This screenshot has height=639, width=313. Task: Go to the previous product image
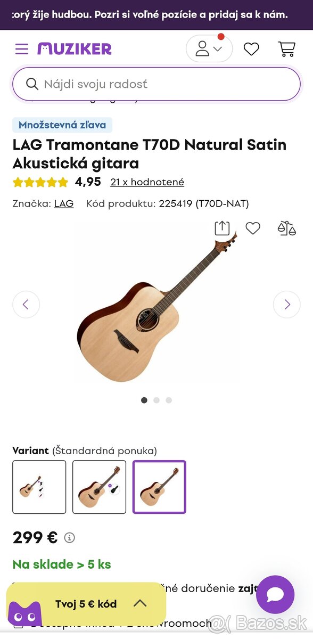[26, 304]
